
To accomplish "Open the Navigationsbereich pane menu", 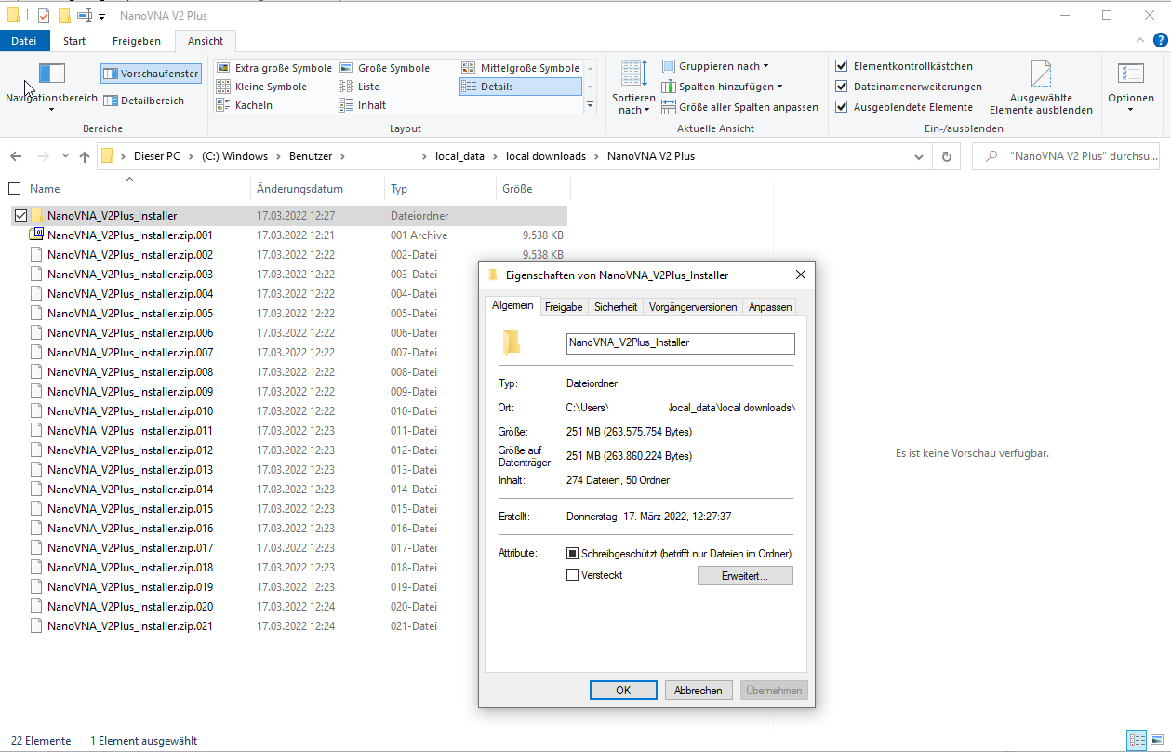I will (x=51, y=87).
